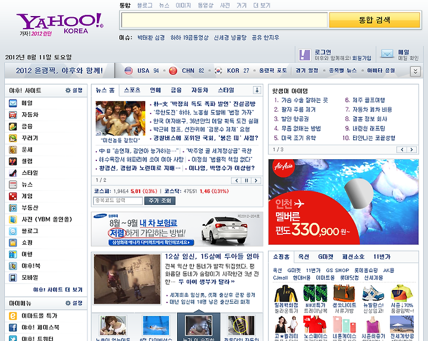Click the Yahoo Korea logo
Screen dimensions: 428x341
coord(60,23)
